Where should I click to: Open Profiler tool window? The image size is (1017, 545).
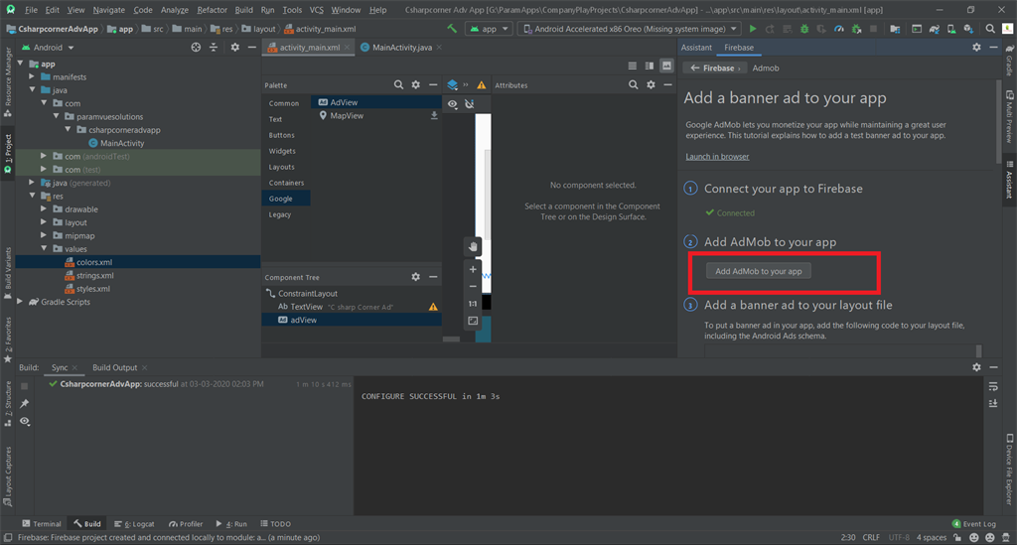coord(186,523)
